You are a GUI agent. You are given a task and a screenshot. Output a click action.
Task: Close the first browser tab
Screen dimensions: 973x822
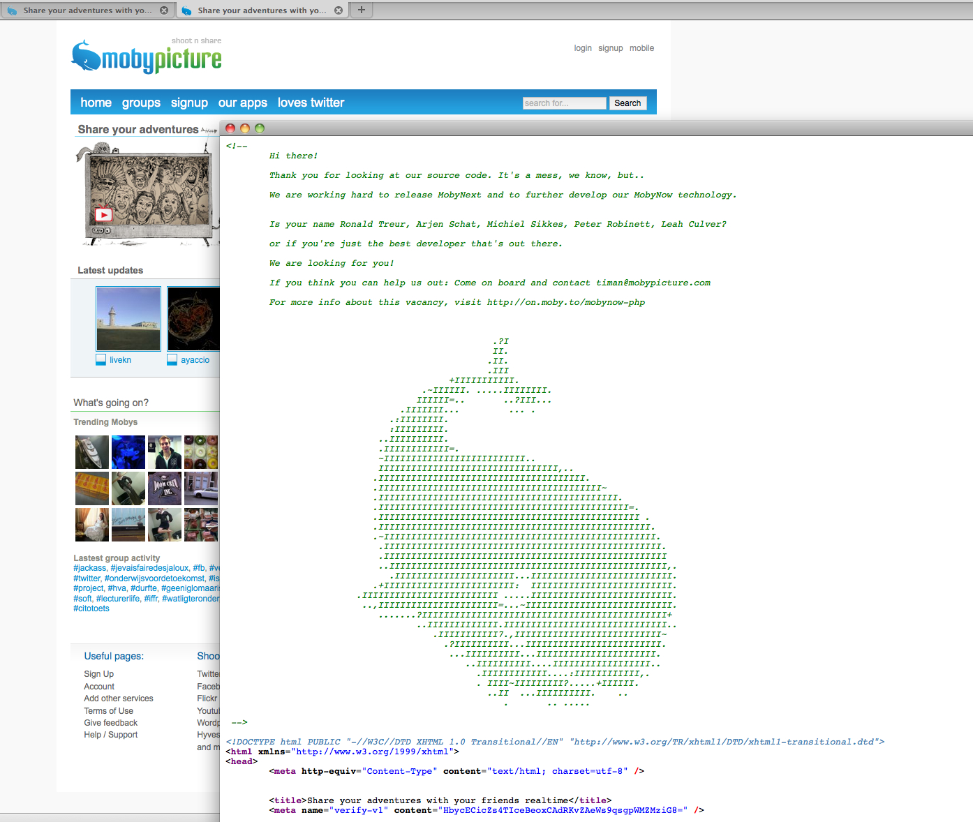coord(164,10)
